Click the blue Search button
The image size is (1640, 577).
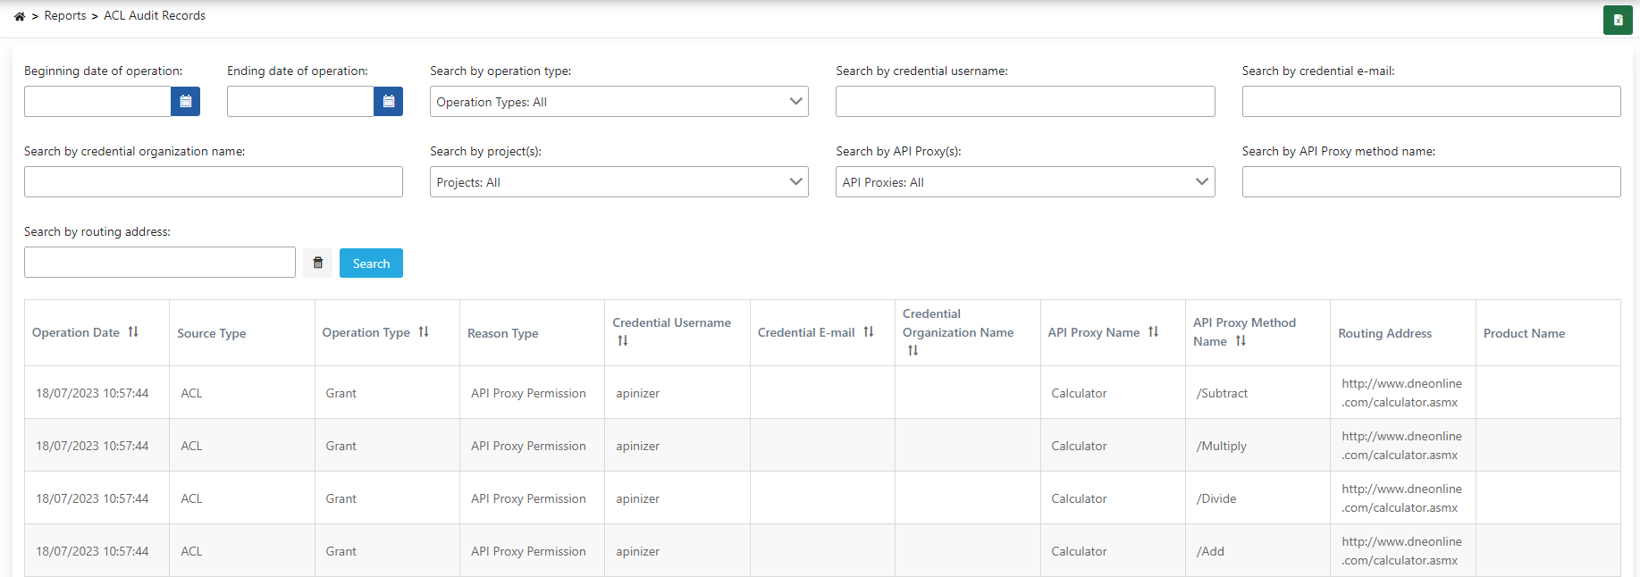371,263
